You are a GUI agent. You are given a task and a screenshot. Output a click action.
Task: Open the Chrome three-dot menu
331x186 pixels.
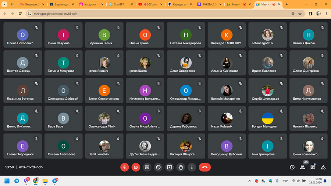[326, 14]
